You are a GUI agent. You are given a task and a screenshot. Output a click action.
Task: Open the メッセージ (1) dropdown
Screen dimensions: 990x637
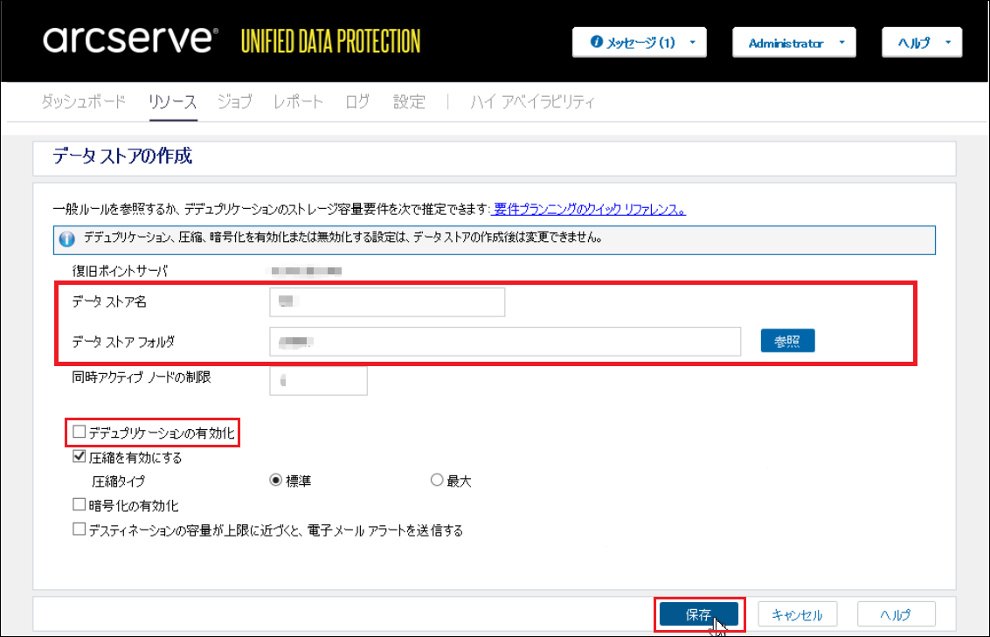(639, 43)
